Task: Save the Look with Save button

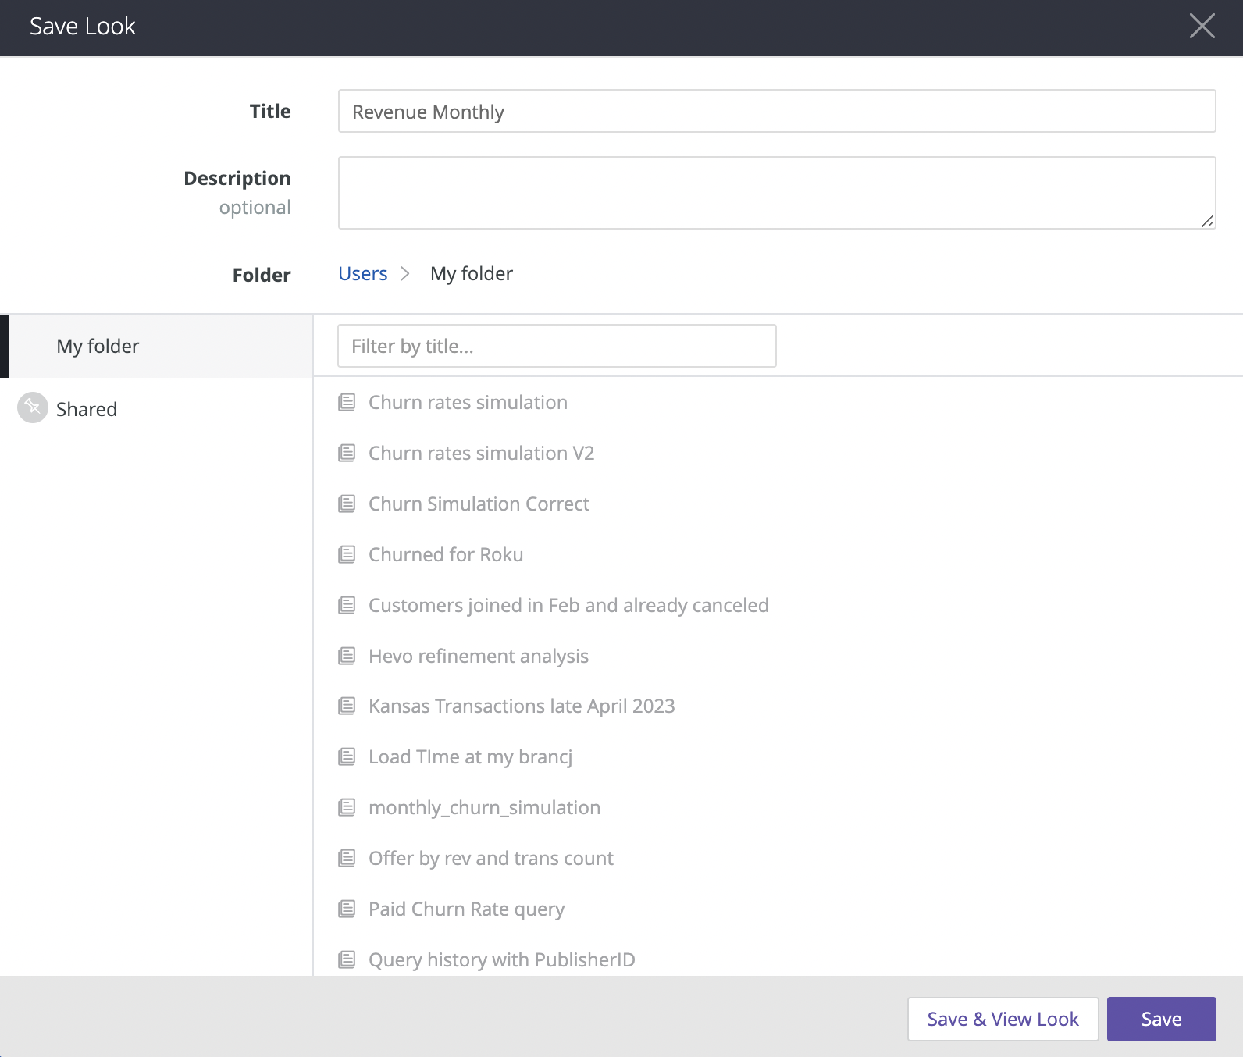Action: tap(1162, 1019)
